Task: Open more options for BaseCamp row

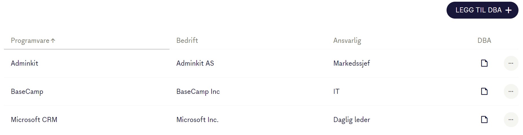Action: point(511,91)
